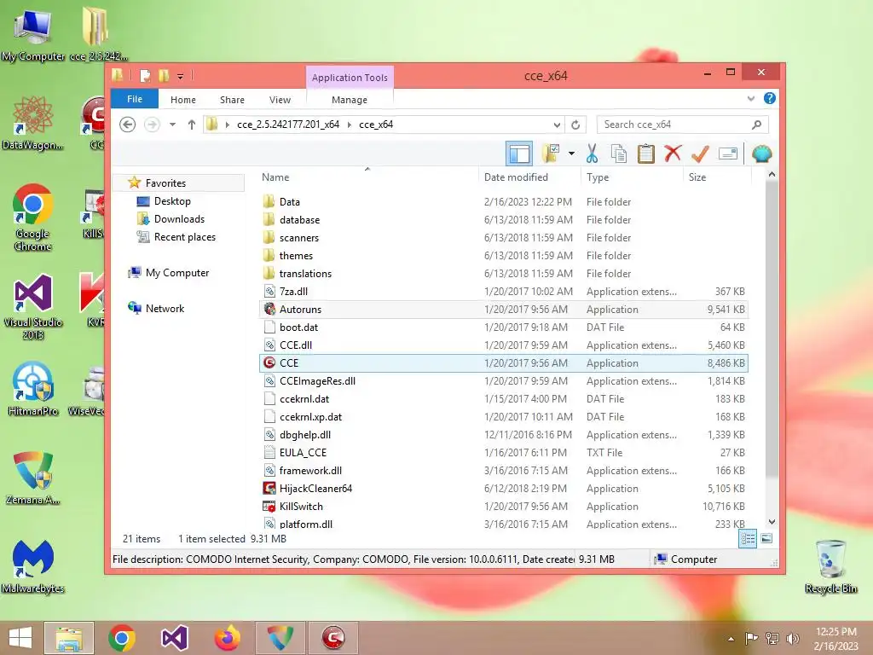Click the Search cce_x64 field

coord(683,125)
